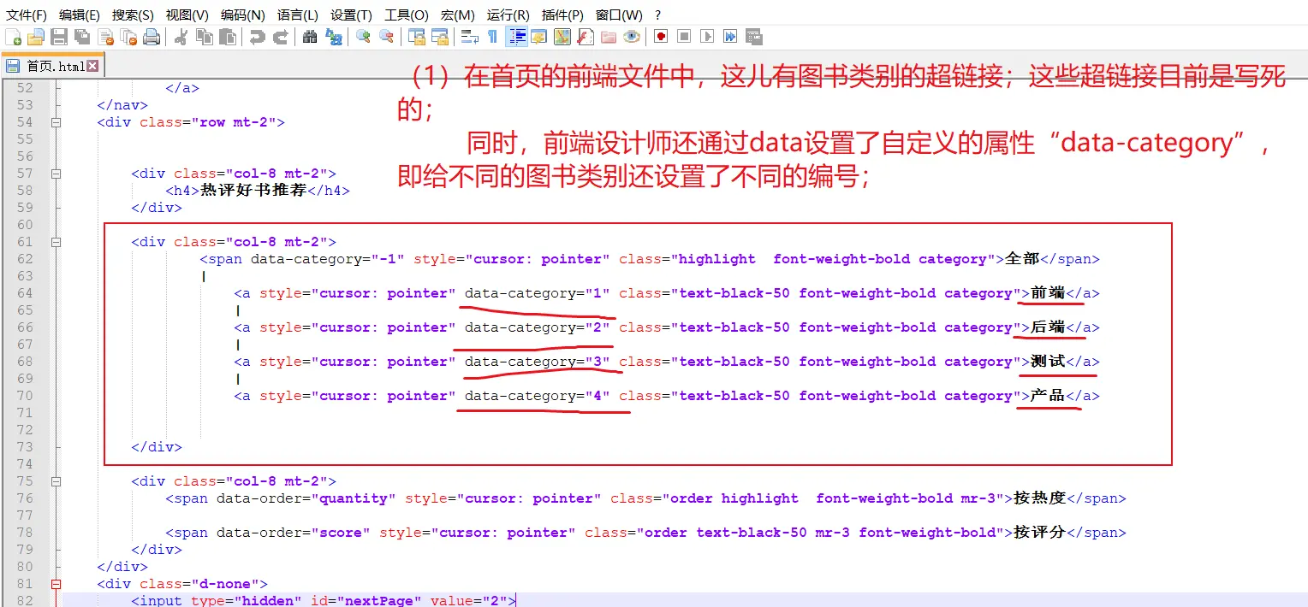Image resolution: width=1308 pixels, height=607 pixels.
Task: Toggle show all characters pilcrow
Action: pos(492,37)
